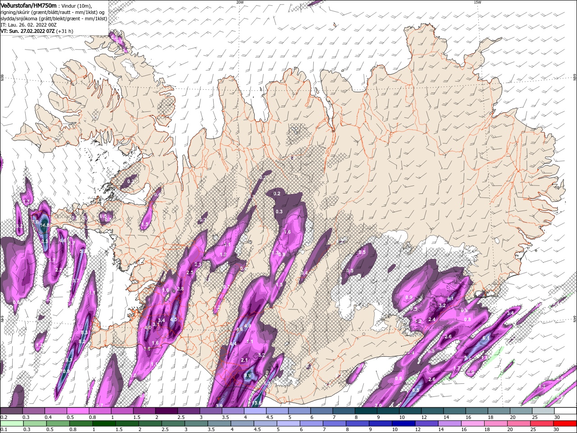
Task: Click the '6.1' precipitation value on the map
Action: 486,338
